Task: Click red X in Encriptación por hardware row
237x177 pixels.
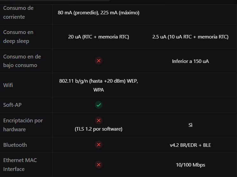Action: point(99,120)
